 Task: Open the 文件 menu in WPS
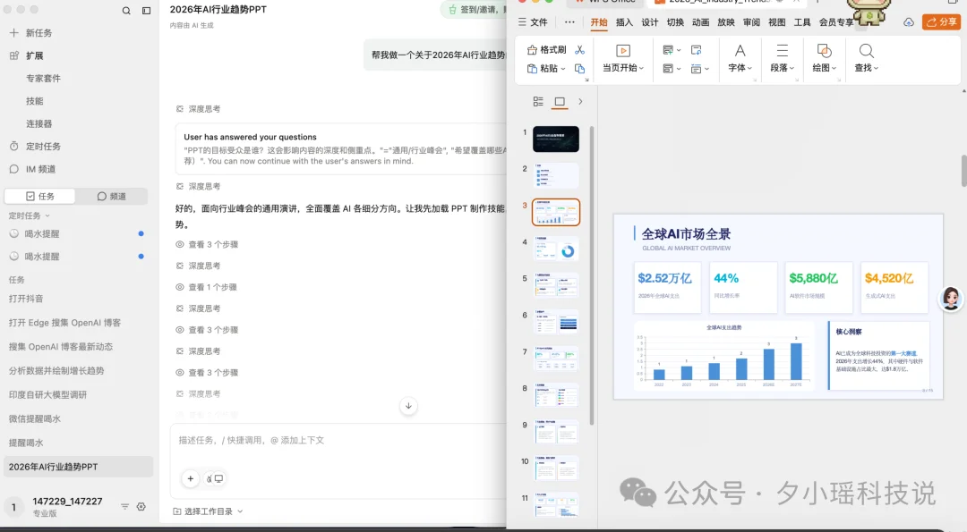click(x=533, y=22)
